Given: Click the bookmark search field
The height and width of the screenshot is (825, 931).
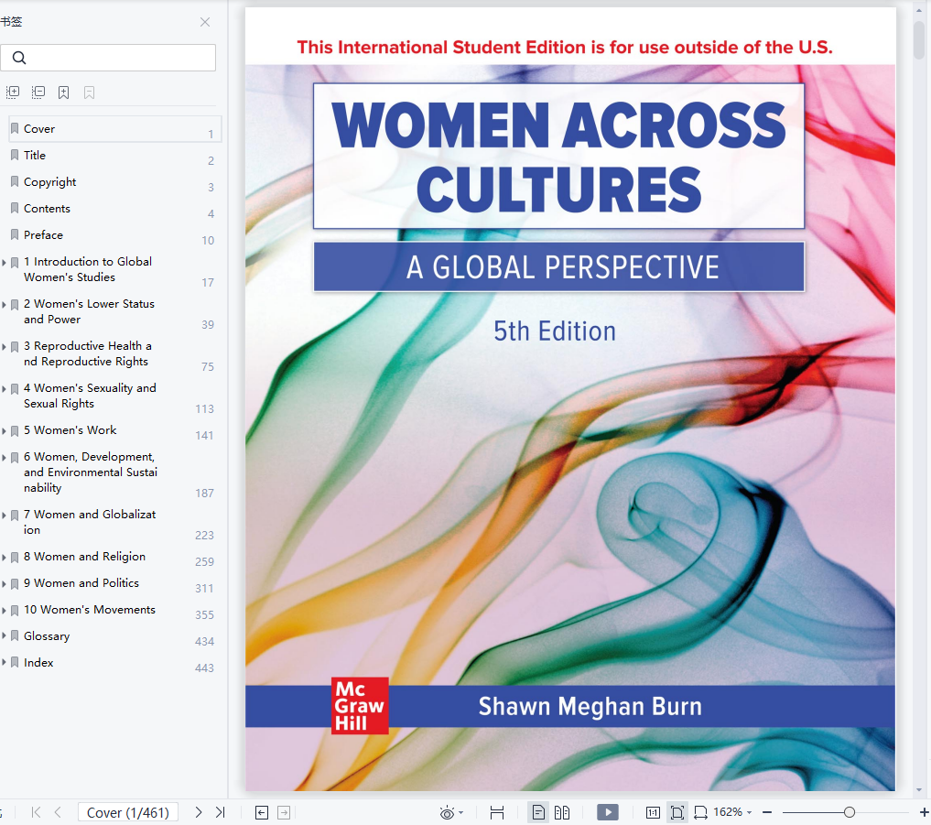Looking at the screenshot, I should (114, 58).
